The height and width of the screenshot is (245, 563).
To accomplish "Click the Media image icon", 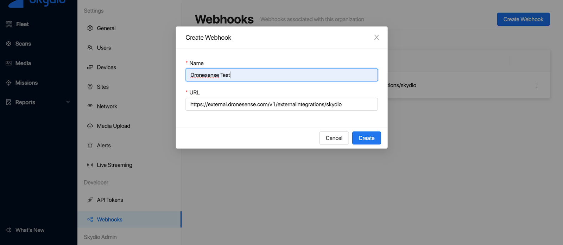I will [x=9, y=63].
